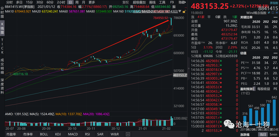Click the current price tag 483153.25 on the axis
The width and height of the screenshot is (279, 137).
[180, 75]
